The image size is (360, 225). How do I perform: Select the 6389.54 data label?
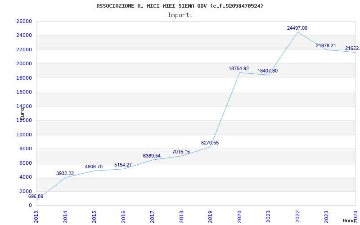pyautogui.click(x=152, y=156)
